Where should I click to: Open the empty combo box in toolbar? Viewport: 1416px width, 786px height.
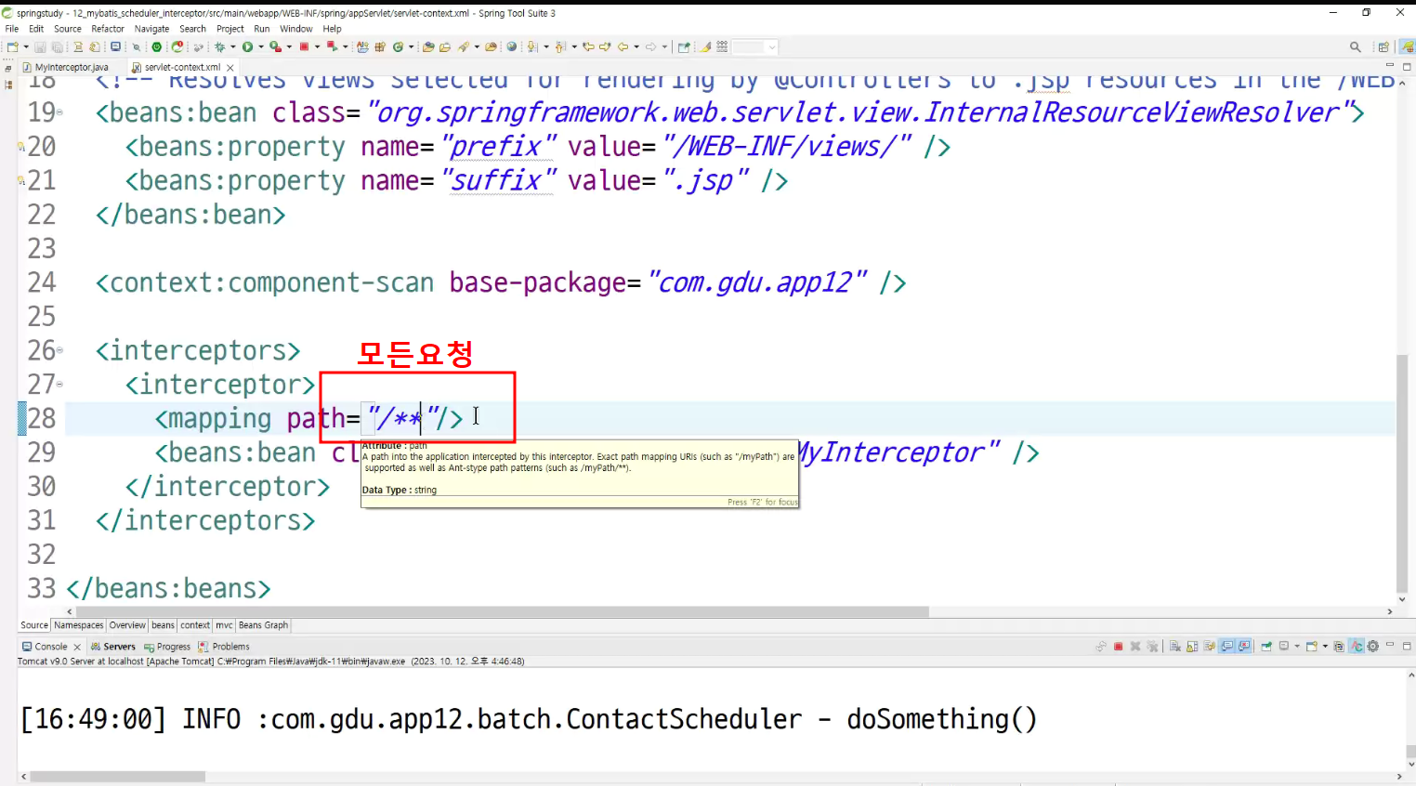(754, 46)
